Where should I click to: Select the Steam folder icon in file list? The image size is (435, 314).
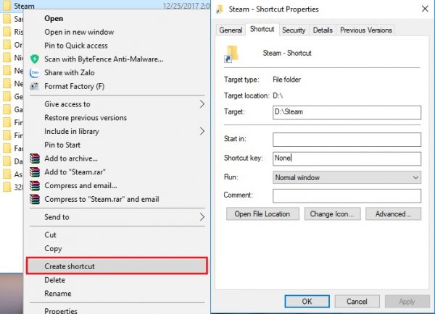point(7,6)
